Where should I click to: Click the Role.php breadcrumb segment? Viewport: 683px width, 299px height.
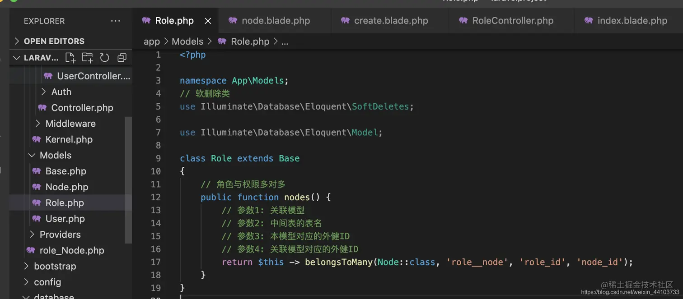tap(250, 41)
